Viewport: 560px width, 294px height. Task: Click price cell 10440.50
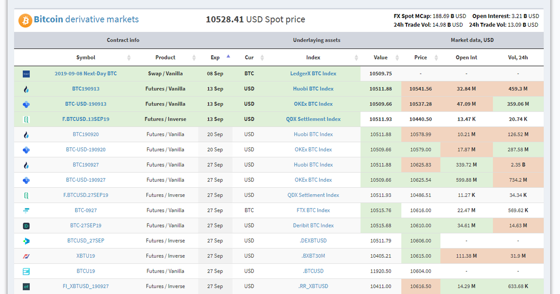point(420,119)
